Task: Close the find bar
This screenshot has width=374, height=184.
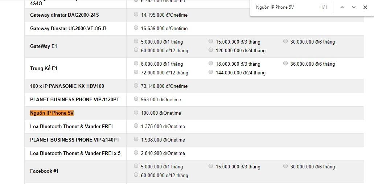Action: coord(365,7)
